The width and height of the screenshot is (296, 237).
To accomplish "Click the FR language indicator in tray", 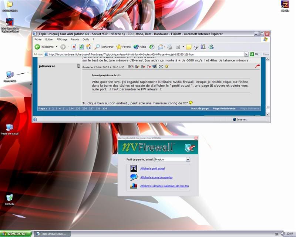I will [x=276, y=234].
